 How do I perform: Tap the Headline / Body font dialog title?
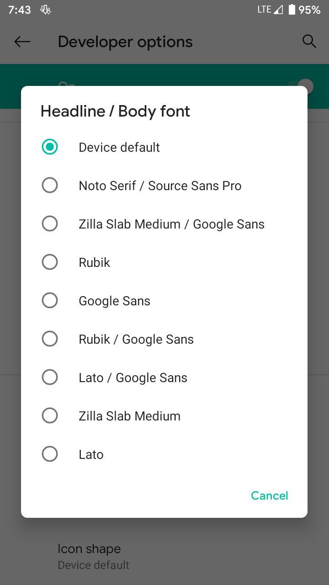[115, 112]
